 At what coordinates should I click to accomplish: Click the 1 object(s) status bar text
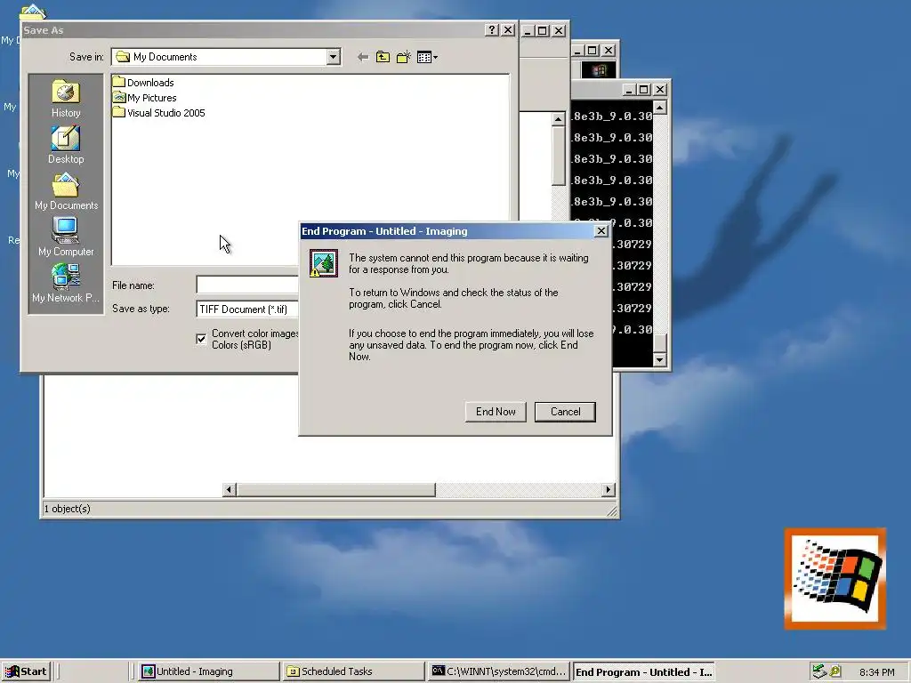pos(68,509)
